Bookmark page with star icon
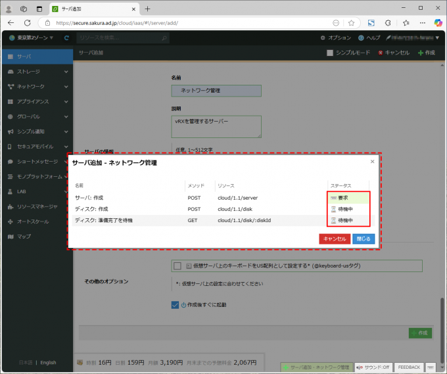Image resolution: width=447 pixels, height=374 pixels. (351, 23)
